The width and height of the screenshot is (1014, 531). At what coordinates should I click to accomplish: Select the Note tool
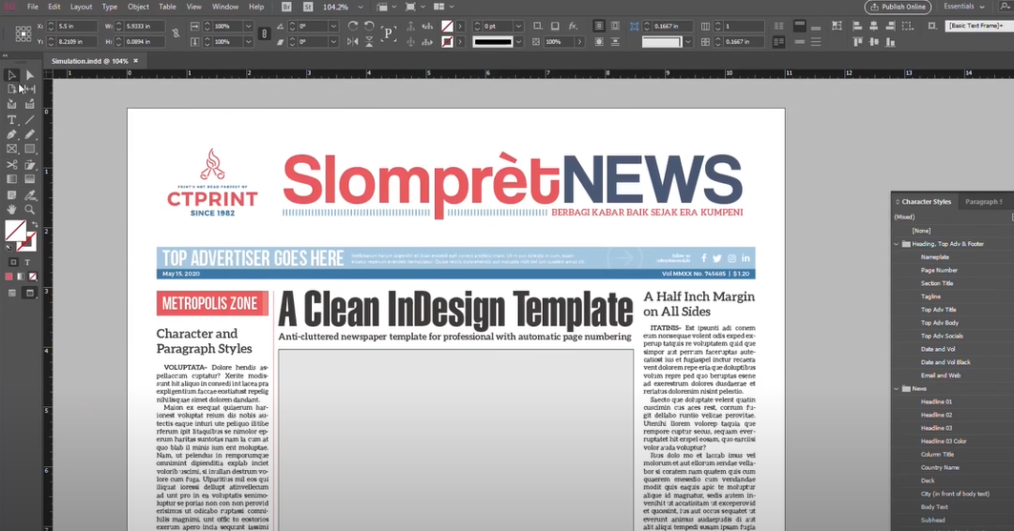click(11, 194)
